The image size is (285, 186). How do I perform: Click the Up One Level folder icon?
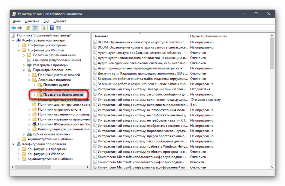pos(28,28)
